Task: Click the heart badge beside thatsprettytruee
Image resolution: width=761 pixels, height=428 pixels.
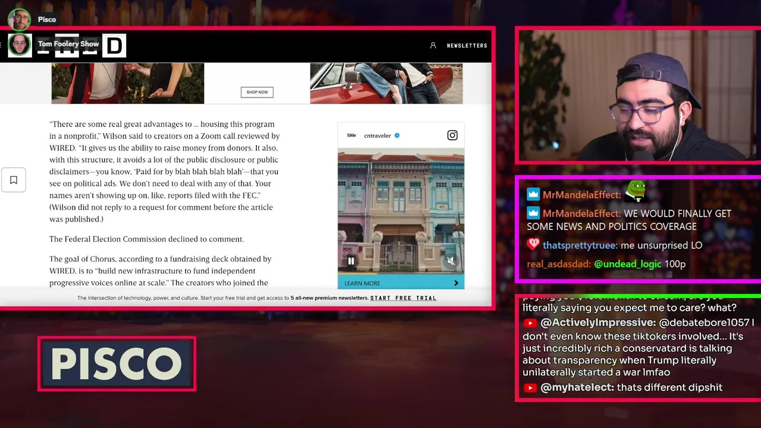Action: click(x=533, y=244)
